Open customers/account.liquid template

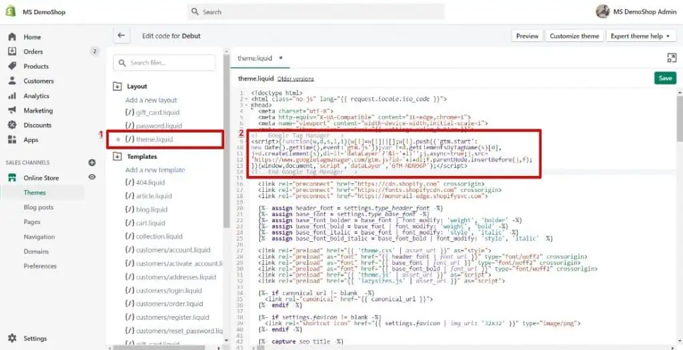[x=167, y=250]
